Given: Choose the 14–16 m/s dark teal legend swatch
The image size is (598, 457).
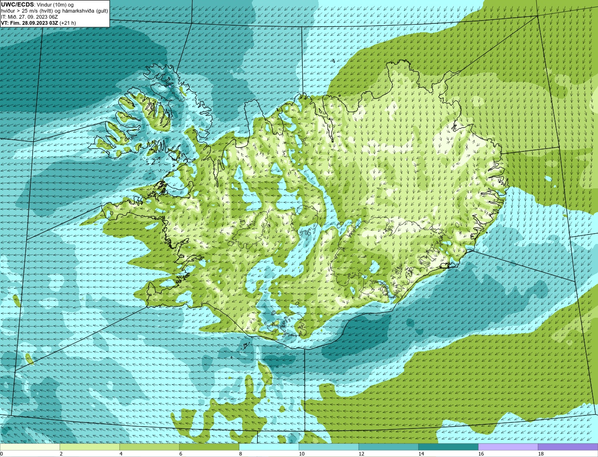Looking at the screenshot, I should tap(448, 447).
